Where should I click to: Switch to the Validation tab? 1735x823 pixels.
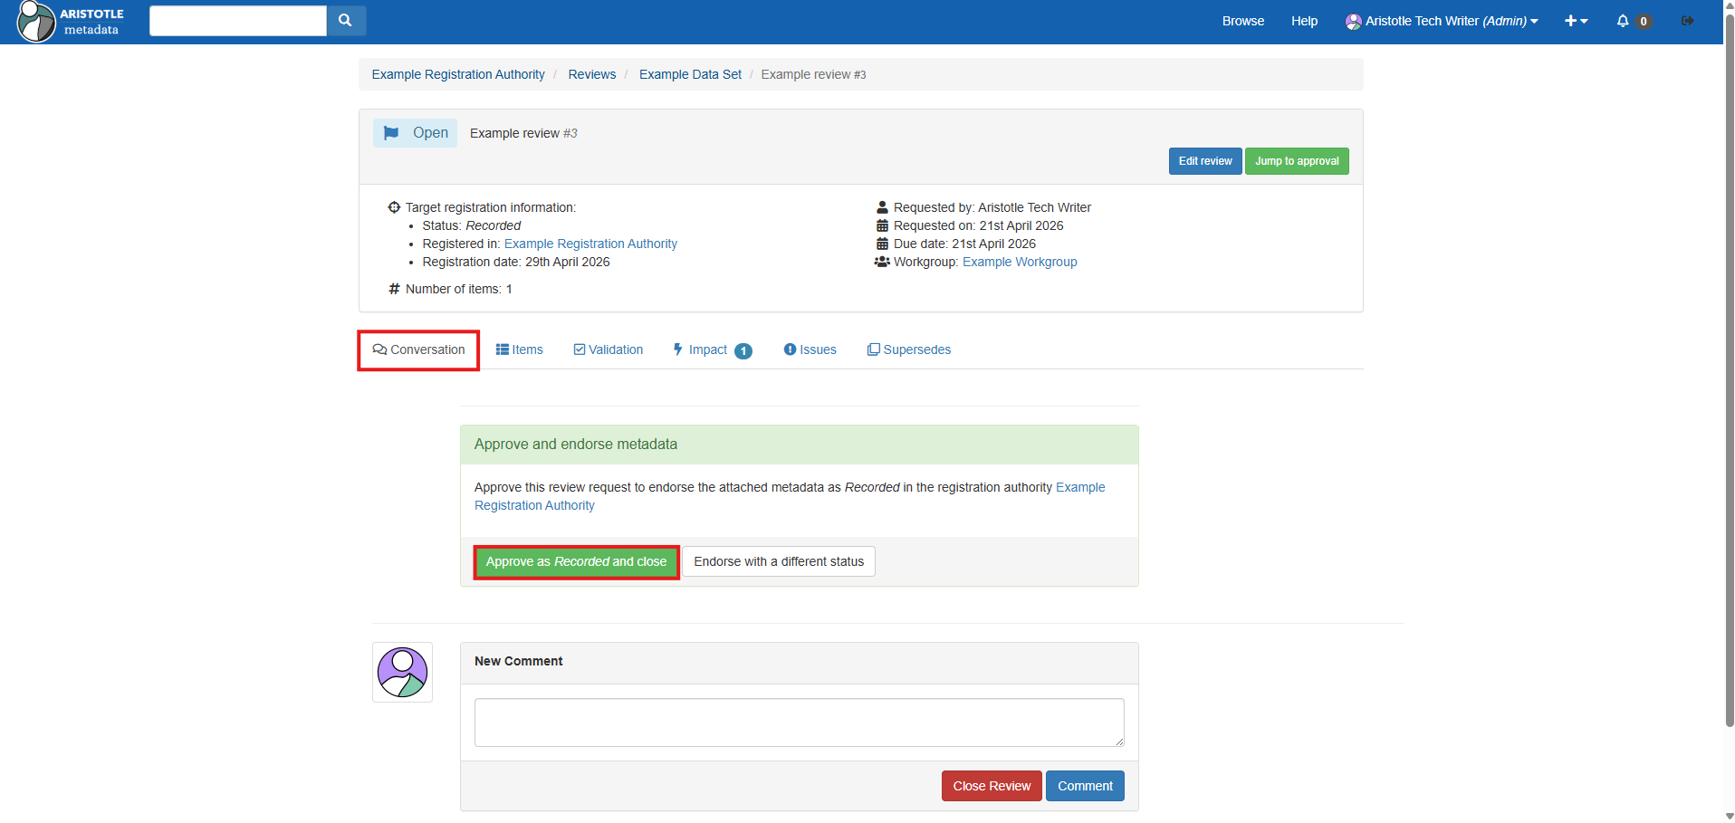[609, 349]
